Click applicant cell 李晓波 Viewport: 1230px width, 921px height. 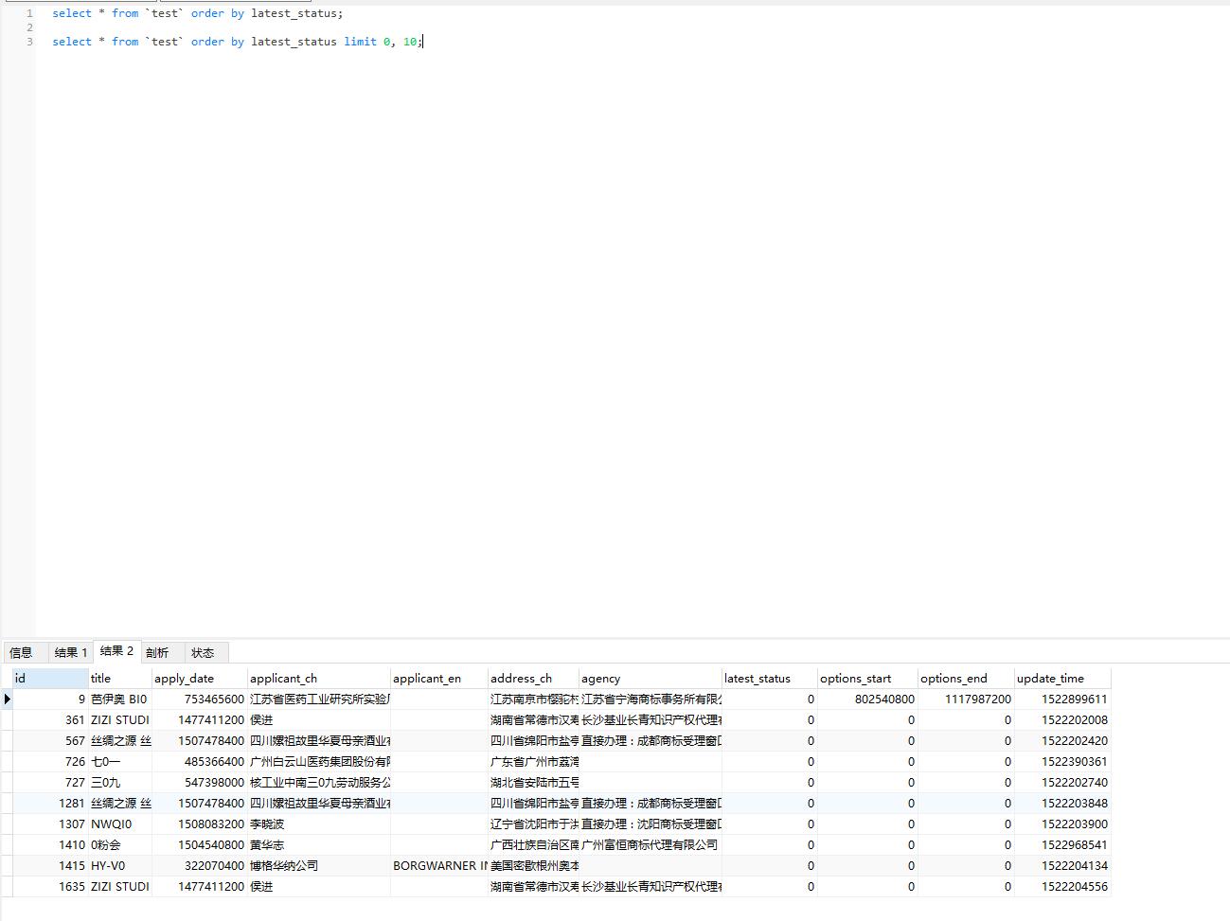coord(319,824)
